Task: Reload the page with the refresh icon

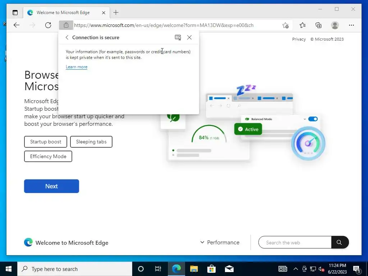Action: coord(48,25)
